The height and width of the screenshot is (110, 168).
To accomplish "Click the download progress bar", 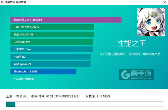I will pyautogui.click(x=85, y=104).
